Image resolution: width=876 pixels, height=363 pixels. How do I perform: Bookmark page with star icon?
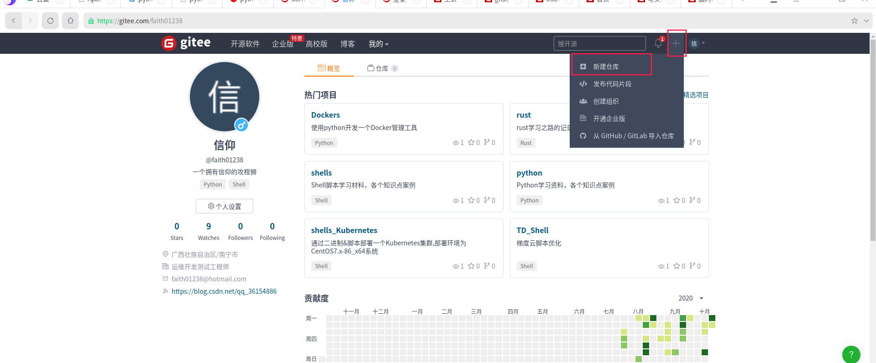(855, 21)
